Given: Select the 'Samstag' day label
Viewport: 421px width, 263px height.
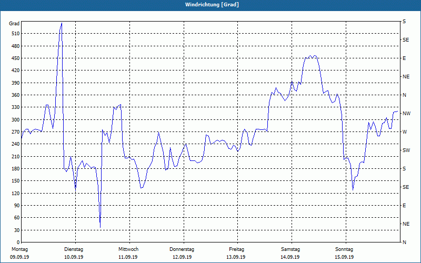Looking at the screenshot, I should [x=290, y=249].
